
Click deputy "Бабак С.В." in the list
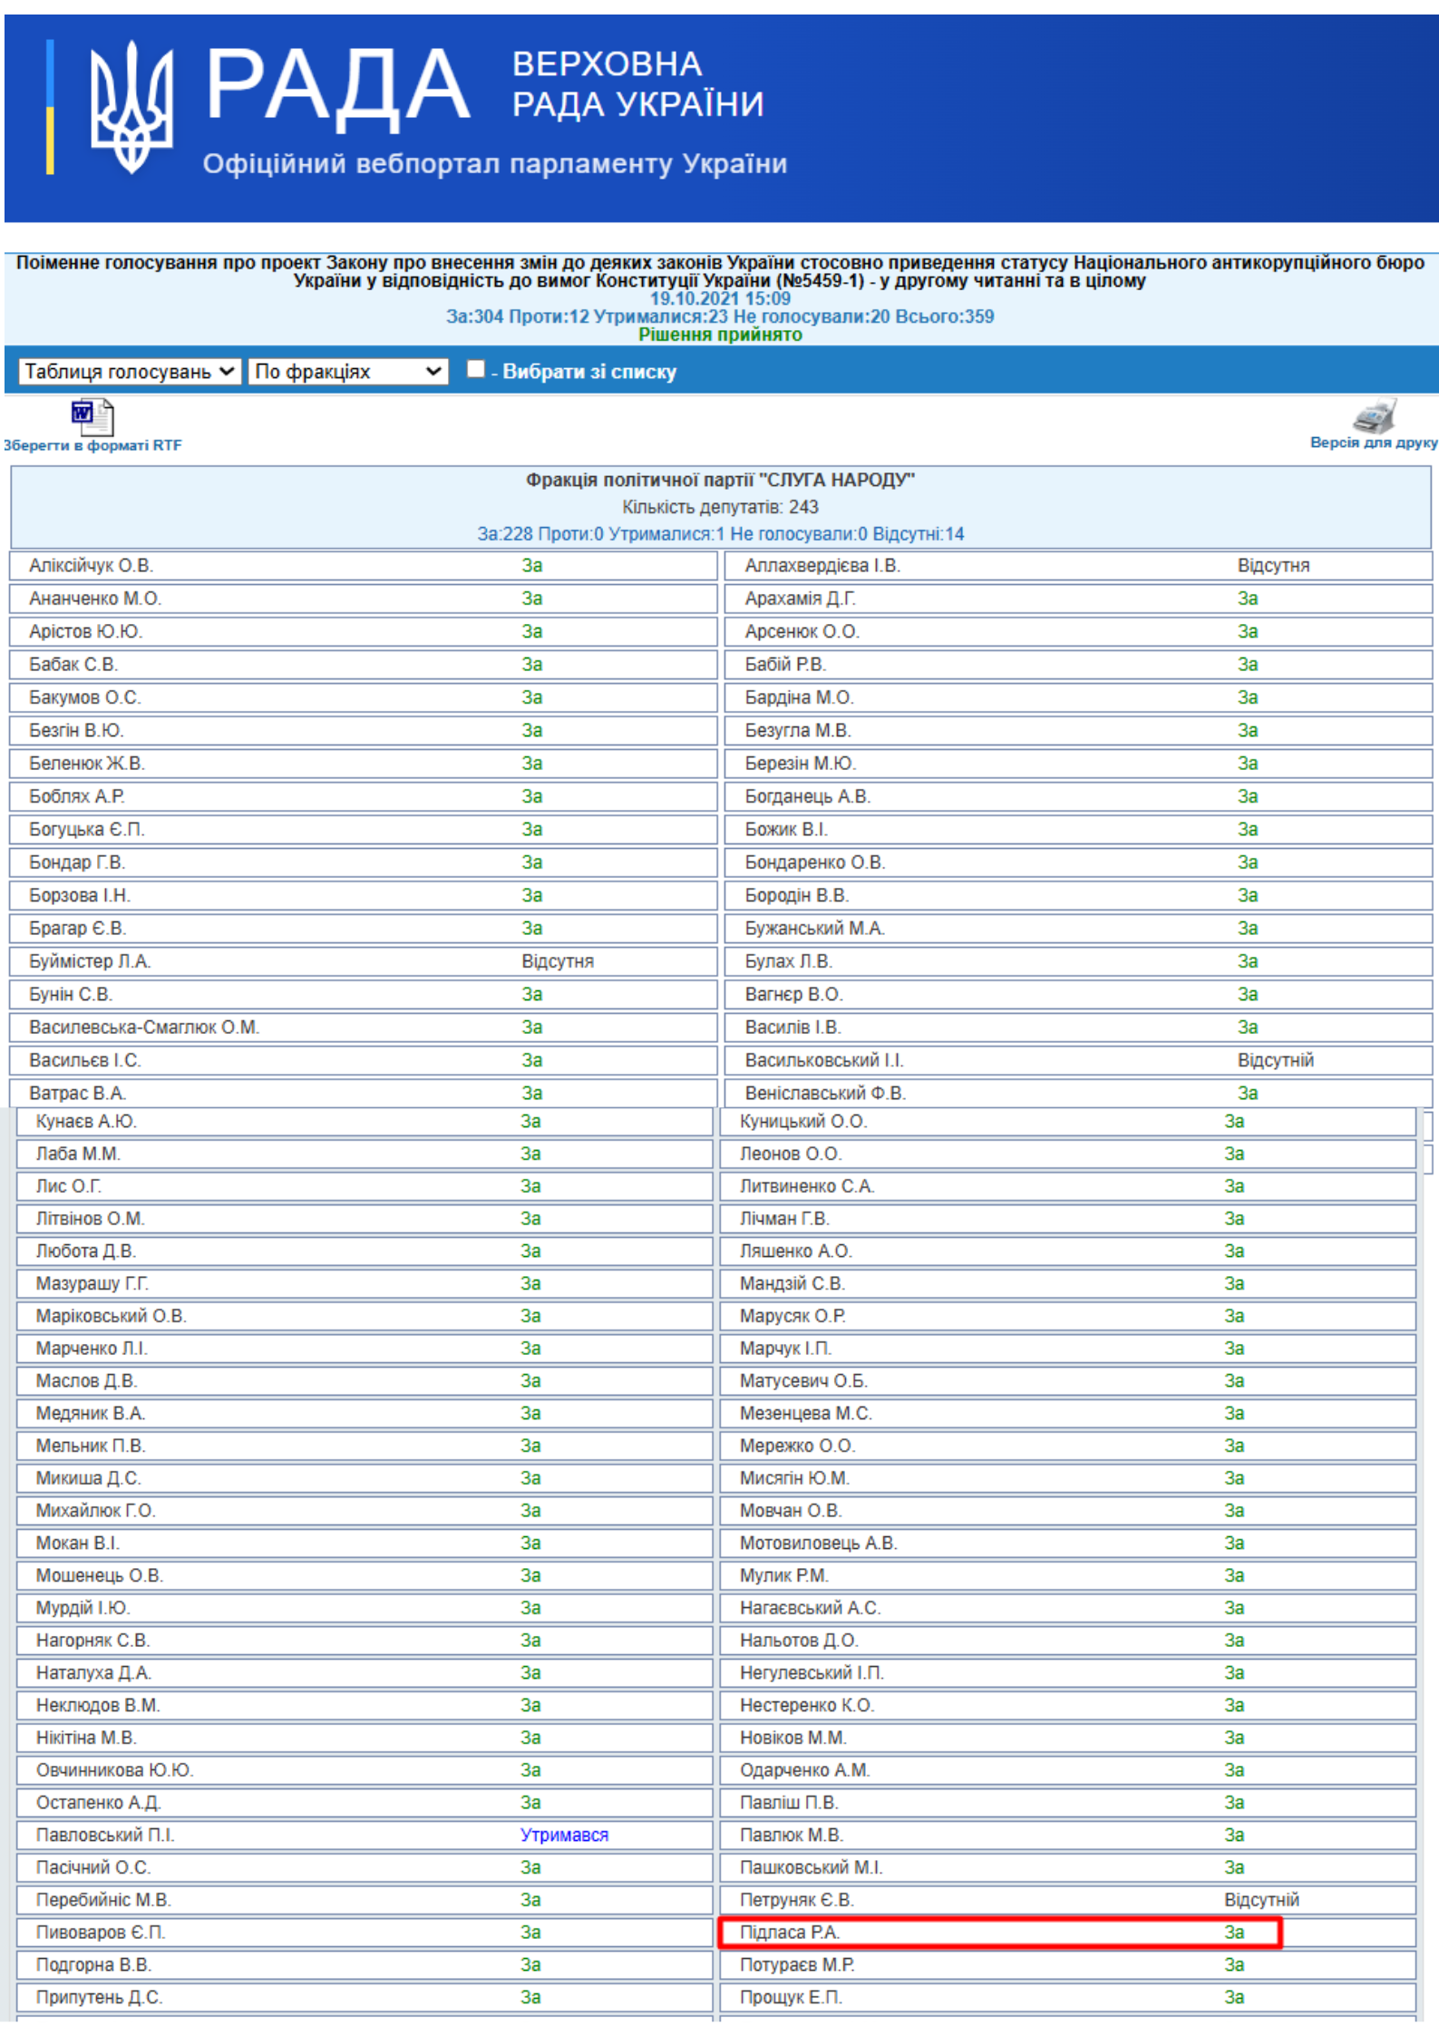(73, 665)
